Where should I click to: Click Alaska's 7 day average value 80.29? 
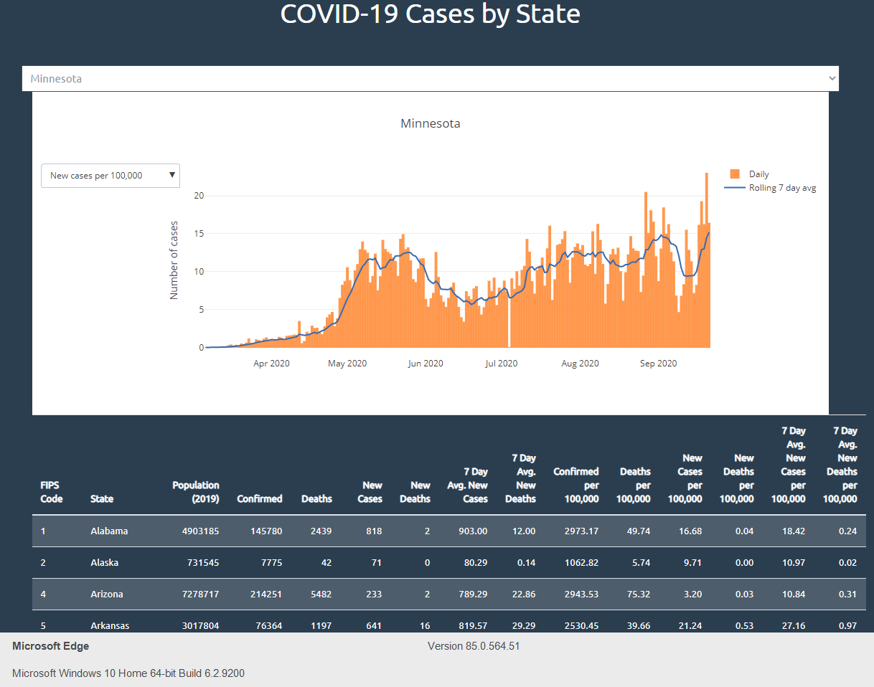[x=476, y=563]
